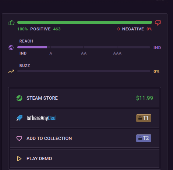Click the green Steam logo icon
Image resolution: width=173 pixels, height=170 pixels.
(x=19, y=98)
